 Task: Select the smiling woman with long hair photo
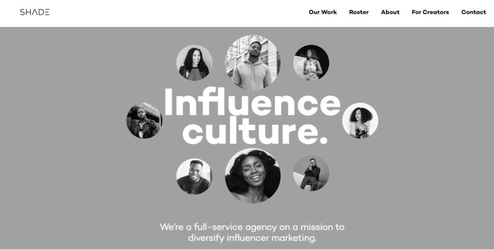194,63
